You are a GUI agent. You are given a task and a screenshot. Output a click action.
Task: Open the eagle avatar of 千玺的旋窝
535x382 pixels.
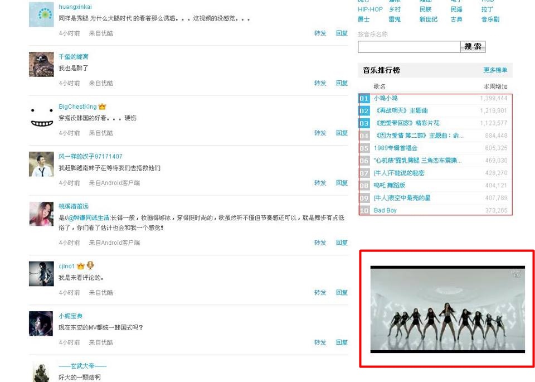click(41, 64)
